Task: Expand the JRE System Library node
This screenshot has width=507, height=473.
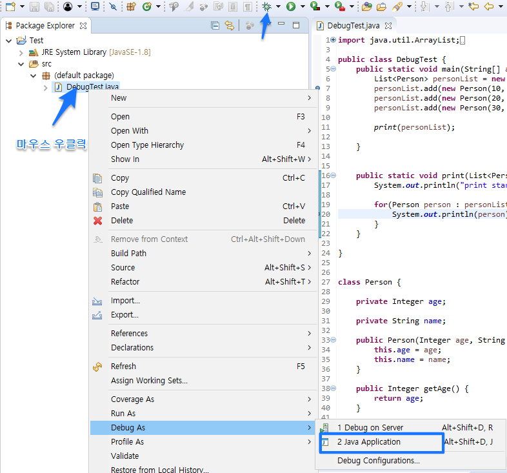Action: click(x=21, y=52)
